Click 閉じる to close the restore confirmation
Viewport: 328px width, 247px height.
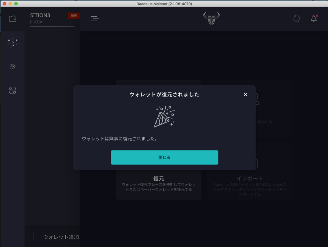164,158
